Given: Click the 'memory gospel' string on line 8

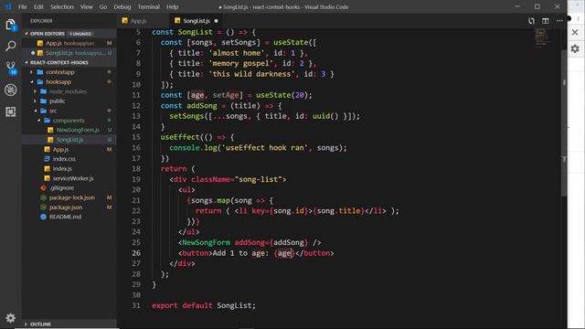Looking at the screenshot, I should pyautogui.click(x=240, y=63).
